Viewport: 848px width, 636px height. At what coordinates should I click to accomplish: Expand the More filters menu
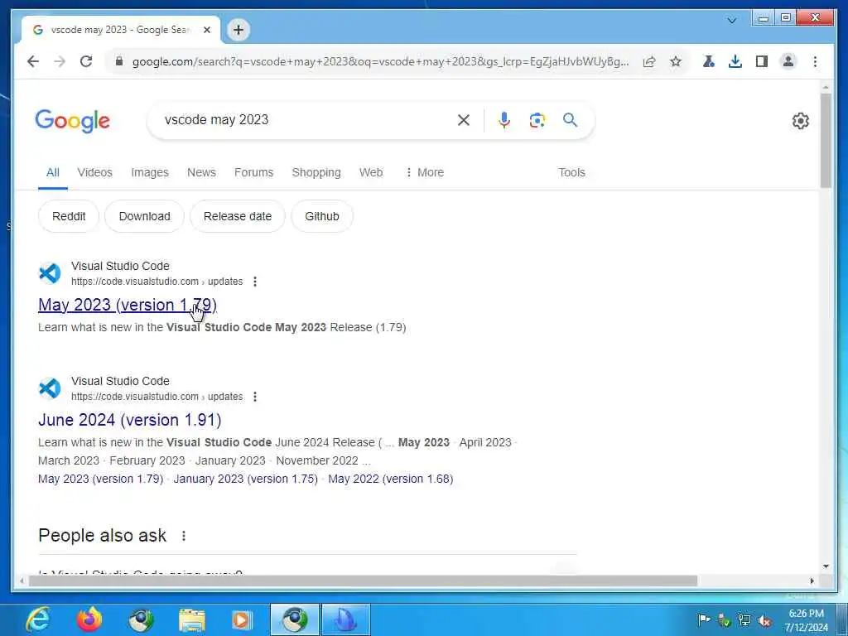click(x=425, y=172)
